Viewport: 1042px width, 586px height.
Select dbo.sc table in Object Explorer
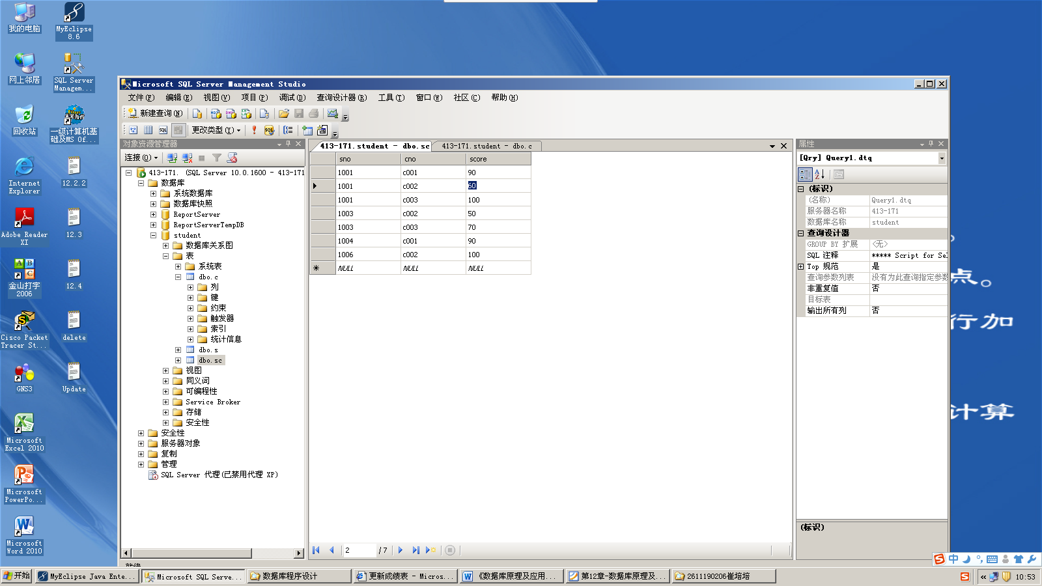click(210, 360)
